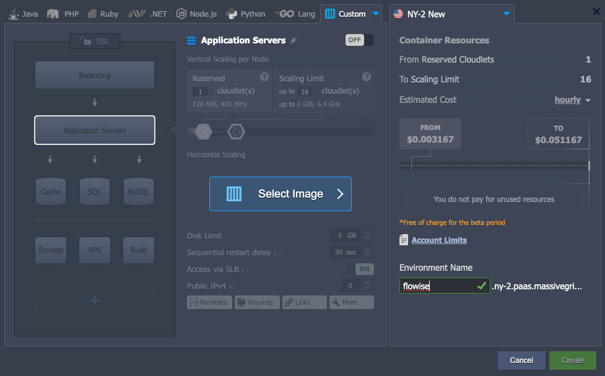Close the environment wizard dialog
The height and width of the screenshot is (376, 605).
pos(596,12)
